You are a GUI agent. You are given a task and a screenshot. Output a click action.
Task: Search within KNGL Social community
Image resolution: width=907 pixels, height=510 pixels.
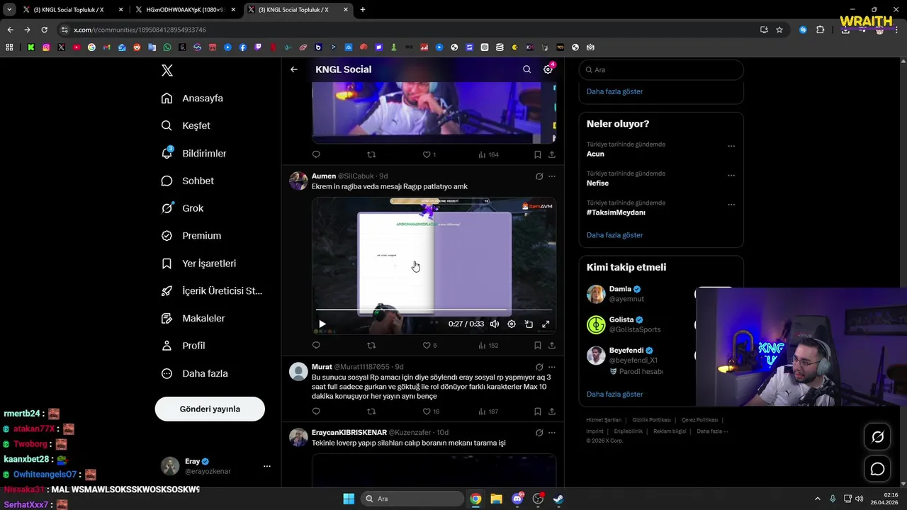point(526,69)
